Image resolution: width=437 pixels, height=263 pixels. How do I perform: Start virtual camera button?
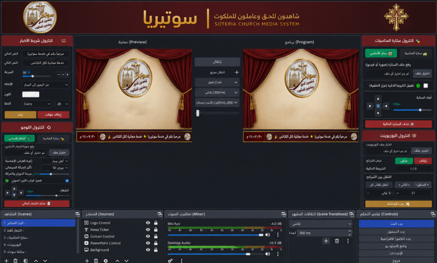396,239
